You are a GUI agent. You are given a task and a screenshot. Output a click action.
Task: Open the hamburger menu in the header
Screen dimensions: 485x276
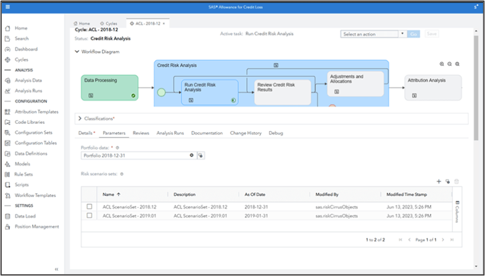[x=8, y=7]
